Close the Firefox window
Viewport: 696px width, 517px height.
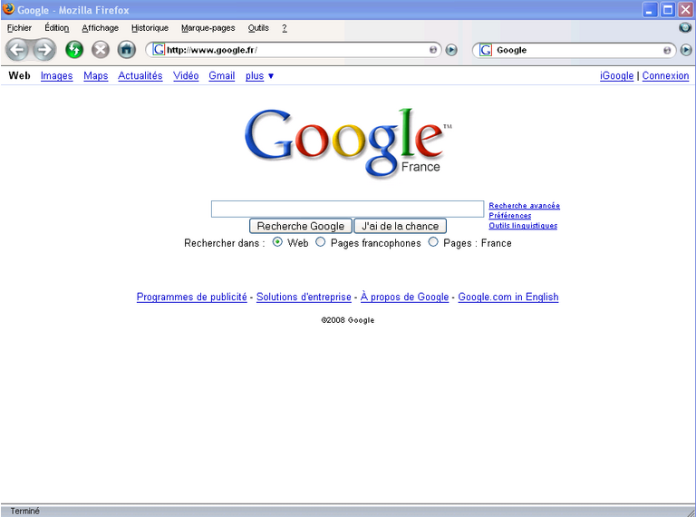point(685,10)
